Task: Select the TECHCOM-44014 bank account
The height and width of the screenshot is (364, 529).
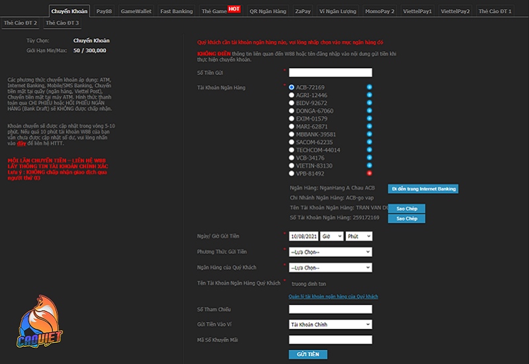Action: [292, 150]
